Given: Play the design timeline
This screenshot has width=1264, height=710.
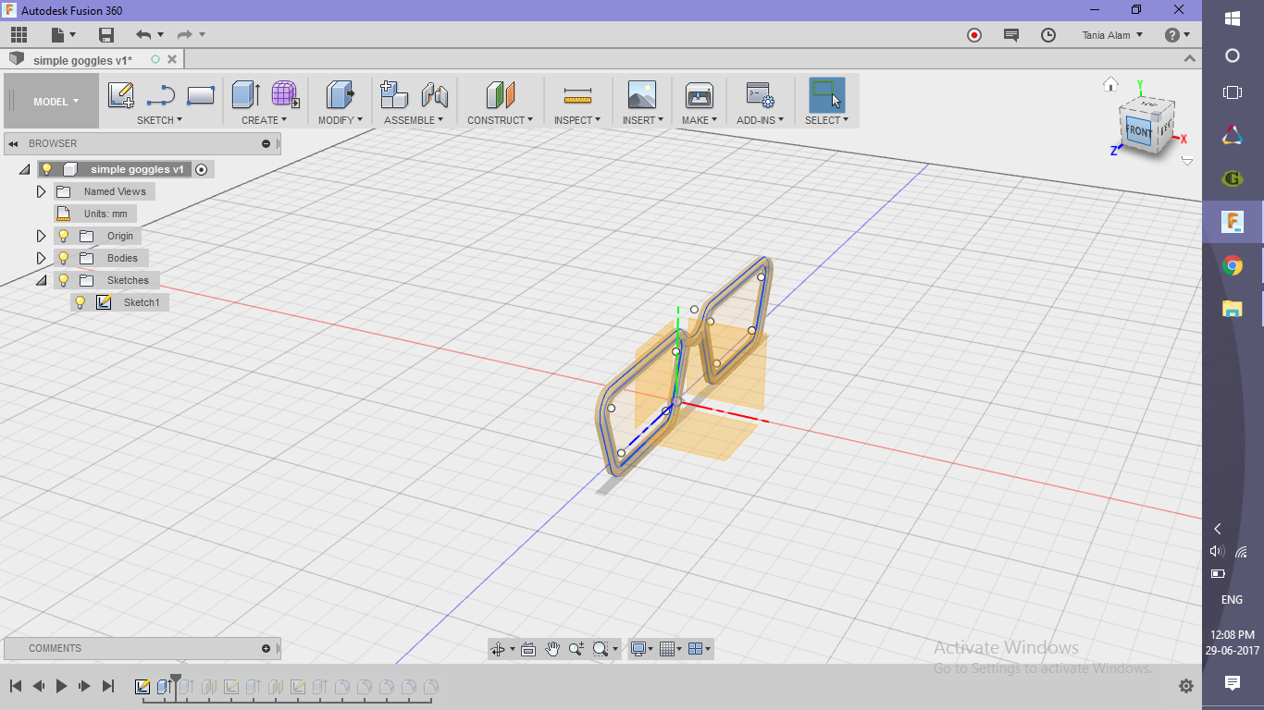Looking at the screenshot, I should 61,686.
